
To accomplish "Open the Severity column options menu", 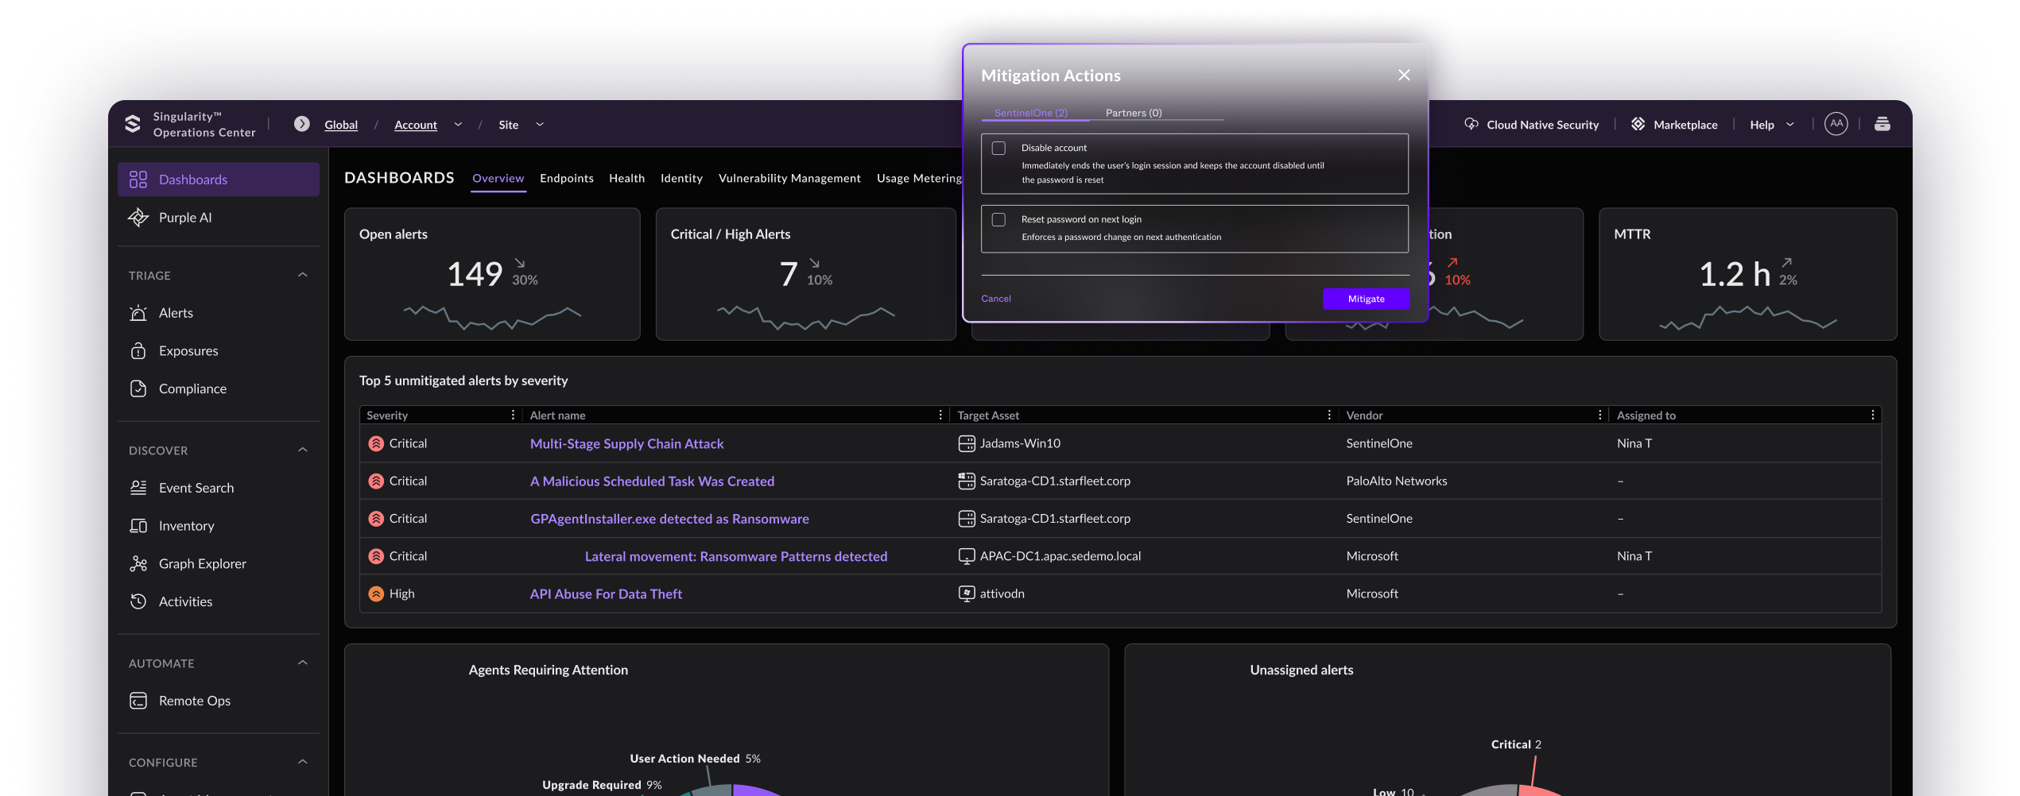I will pos(513,415).
